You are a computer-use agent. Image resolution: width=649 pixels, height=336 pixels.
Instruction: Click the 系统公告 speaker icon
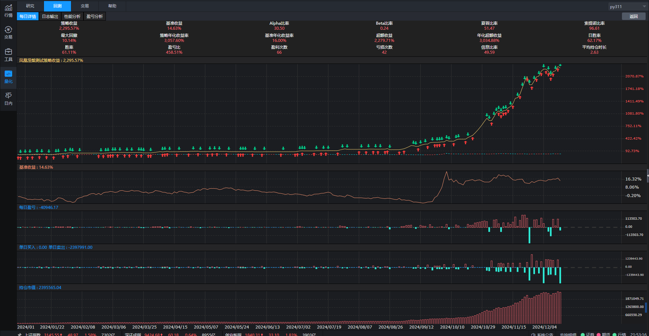click(533, 334)
